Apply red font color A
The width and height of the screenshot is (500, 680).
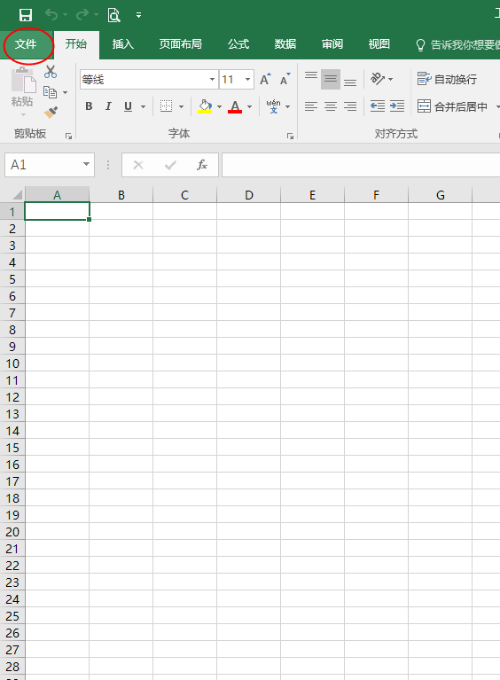tap(235, 106)
